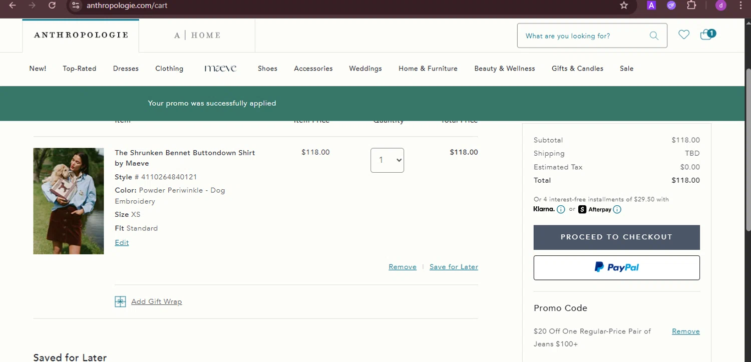Click the shirt product thumbnail image
The height and width of the screenshot is (362, 751).
pyautogui.click(x=69, y=201)
